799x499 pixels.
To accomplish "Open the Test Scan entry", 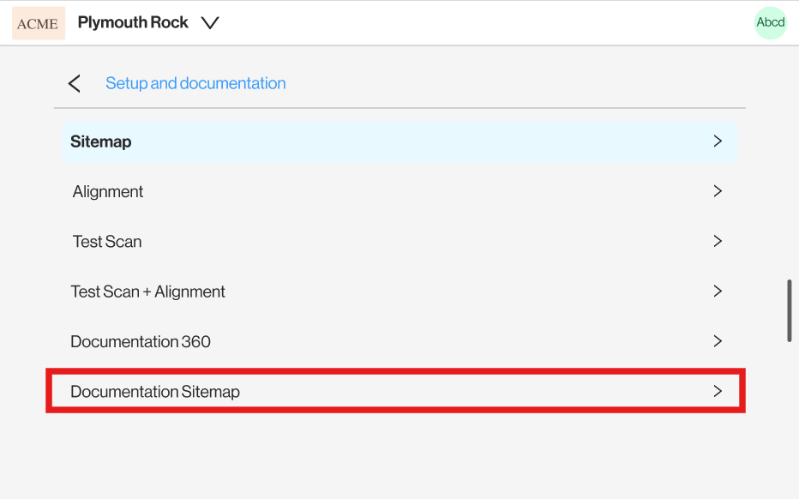I will (400, 241).
